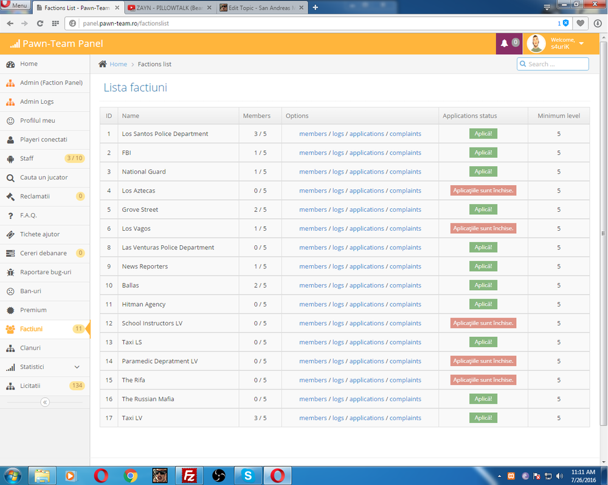Focus the Search input field
Image resolution: width=608 pixels, height=485 pixels.
coord(553,64)
